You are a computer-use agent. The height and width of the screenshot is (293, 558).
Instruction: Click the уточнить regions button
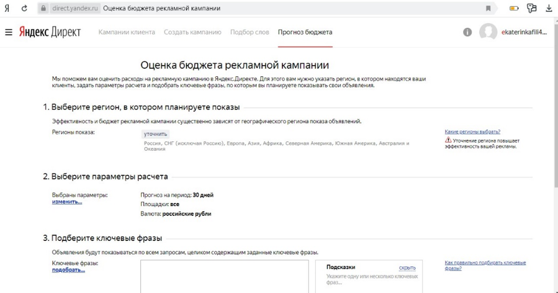coord(156,134)
